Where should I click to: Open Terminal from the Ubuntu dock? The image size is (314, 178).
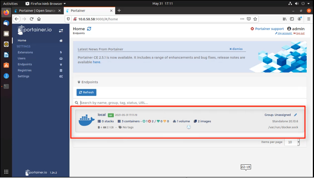6,86
